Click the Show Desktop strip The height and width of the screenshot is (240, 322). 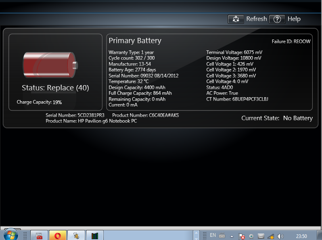[320, 235]
